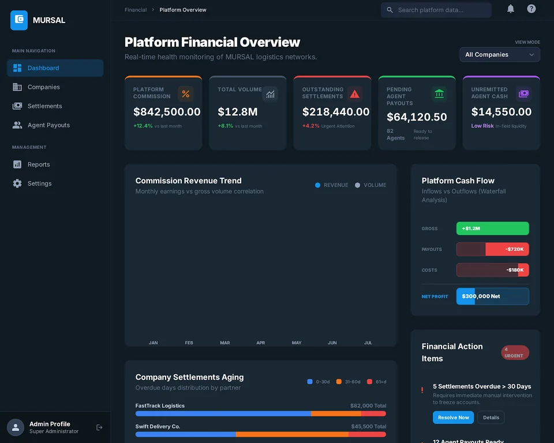The image size is (554, 443).
Task: Click the red exclamation icon beside Settlements Overdue
Action: coord(422,390)
